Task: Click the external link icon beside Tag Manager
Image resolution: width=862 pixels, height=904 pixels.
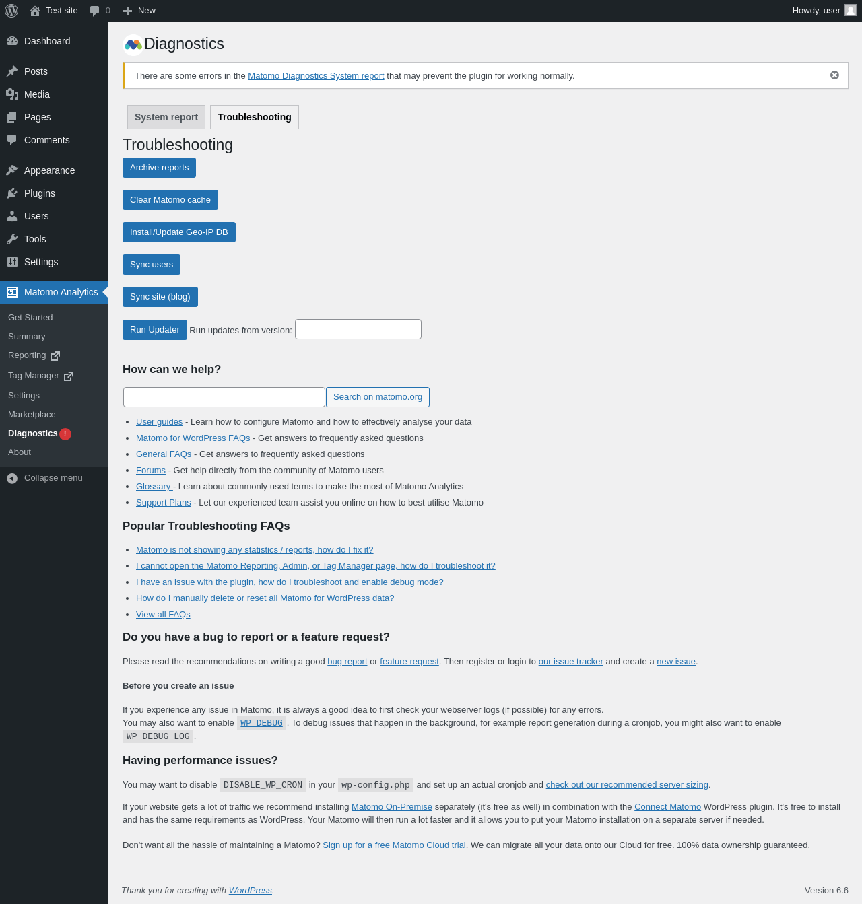Action: [69, 376]
